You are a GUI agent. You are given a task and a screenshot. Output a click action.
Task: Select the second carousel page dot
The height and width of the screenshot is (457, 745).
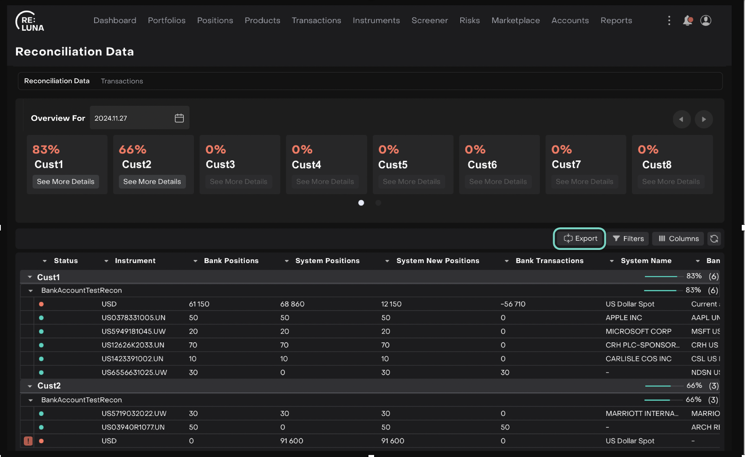[378, 203]
